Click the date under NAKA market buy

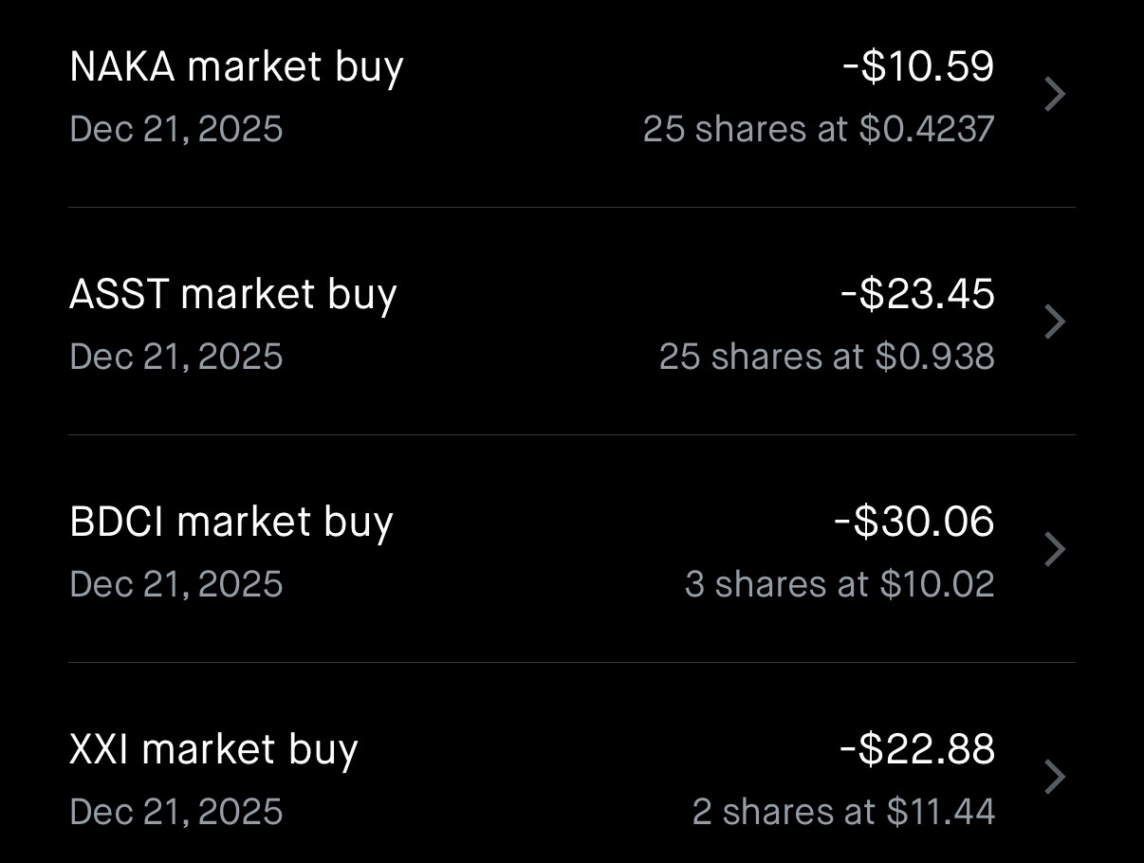[176, 129]
